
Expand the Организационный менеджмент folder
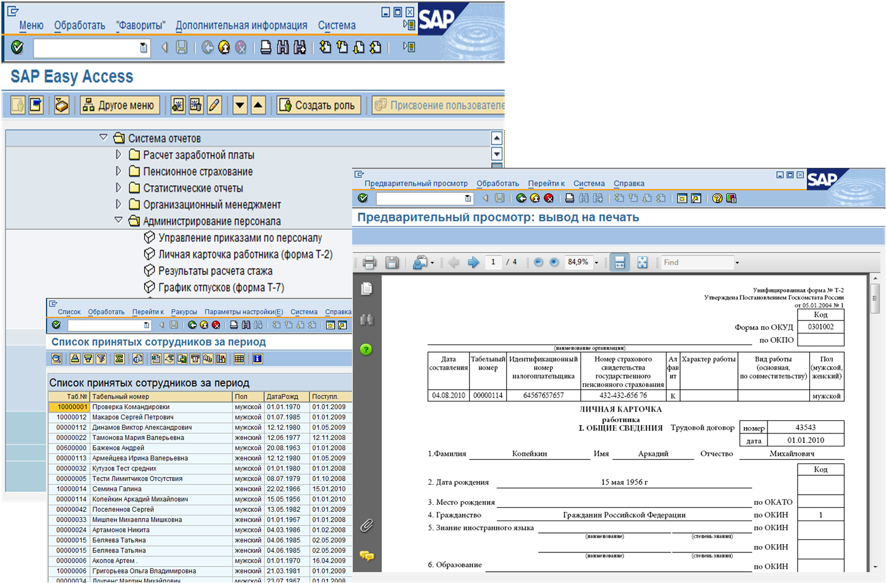[119, 204]
